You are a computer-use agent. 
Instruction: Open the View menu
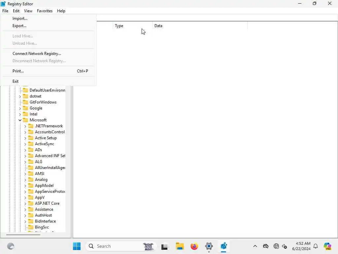(x=28, y=11)
